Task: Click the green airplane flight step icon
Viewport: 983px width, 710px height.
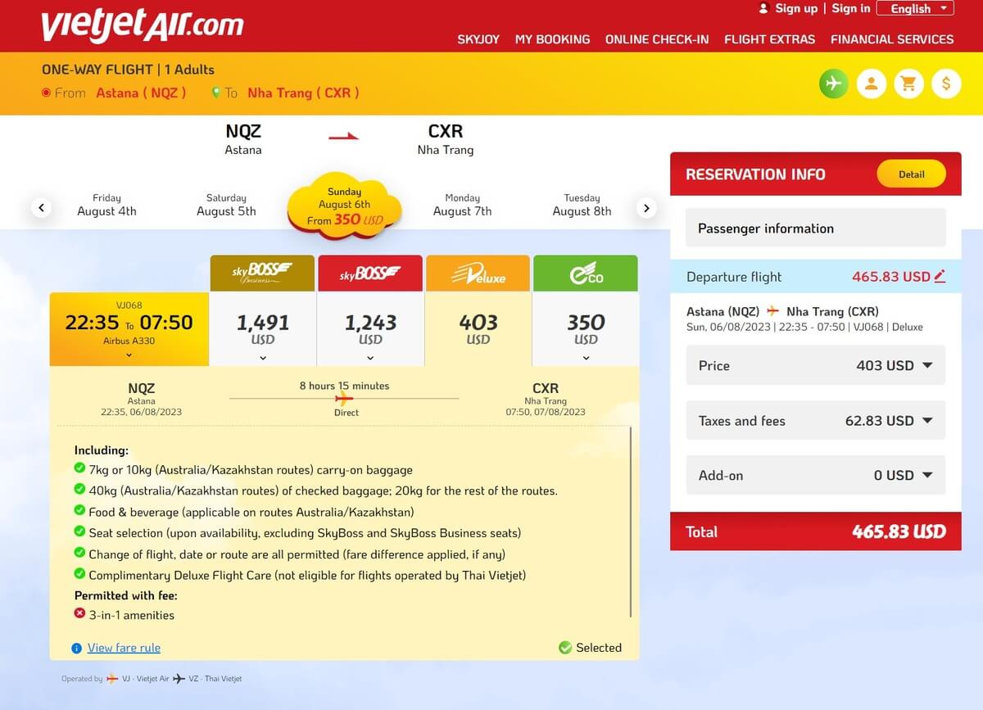Action: (x=834, y=84)
